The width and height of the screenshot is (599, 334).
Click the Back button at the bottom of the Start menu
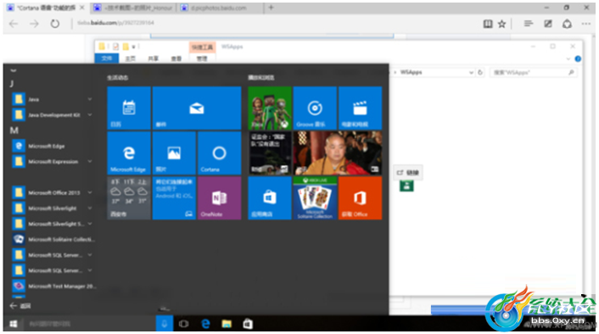point(20,306)
